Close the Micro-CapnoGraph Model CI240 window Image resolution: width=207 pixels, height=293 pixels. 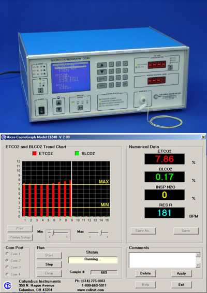point(203,137)
